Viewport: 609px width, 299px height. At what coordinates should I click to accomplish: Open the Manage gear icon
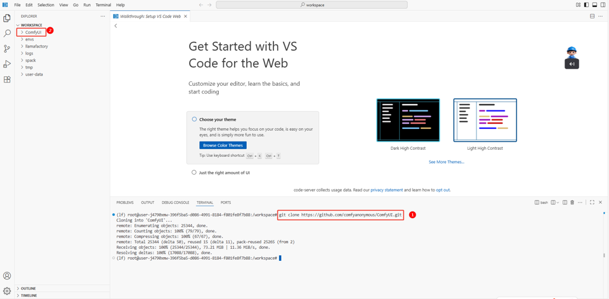coord(7,291)
